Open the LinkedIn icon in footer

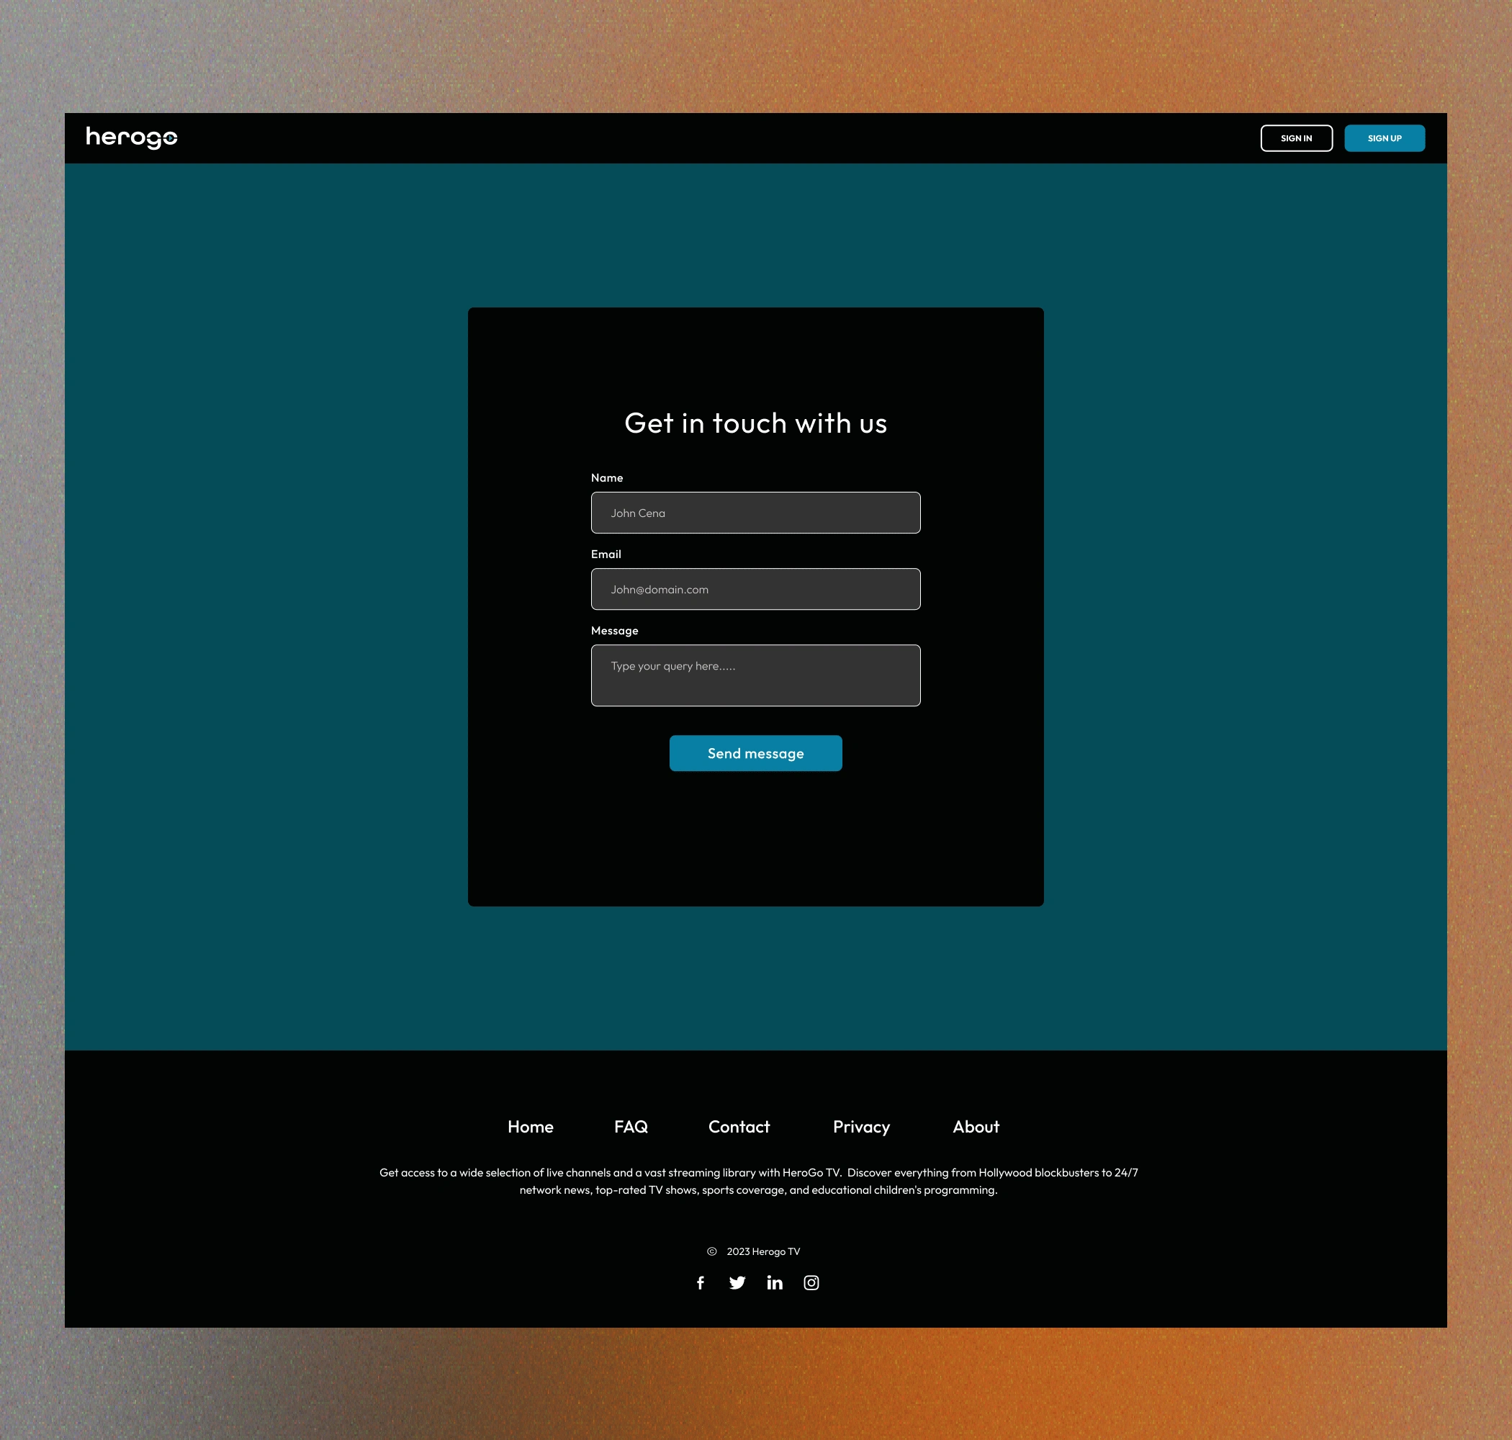point(775,1282)
